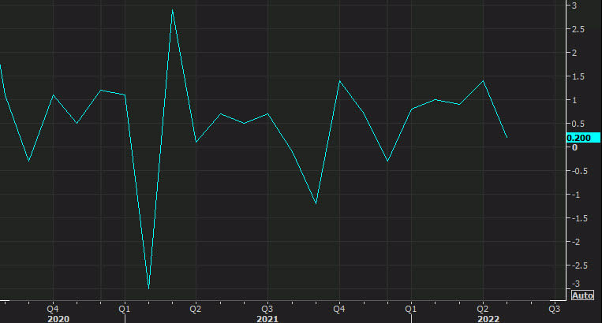Click the -1.5 y-axis label
602x323 pixels.
click(578, 218)
